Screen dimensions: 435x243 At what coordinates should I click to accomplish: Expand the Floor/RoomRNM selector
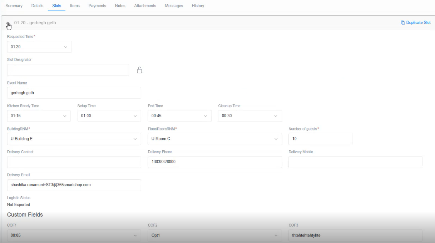pos(276,139)
